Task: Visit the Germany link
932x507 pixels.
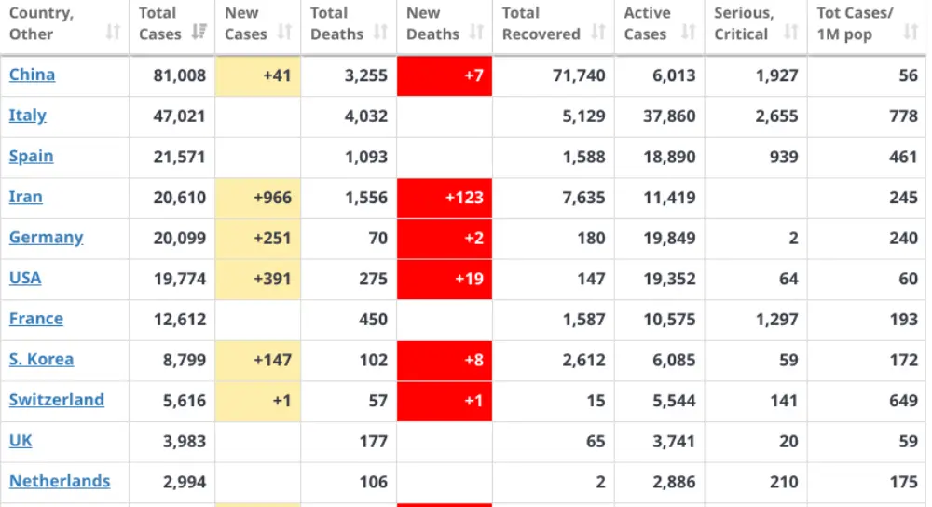Action: (46, 238)
